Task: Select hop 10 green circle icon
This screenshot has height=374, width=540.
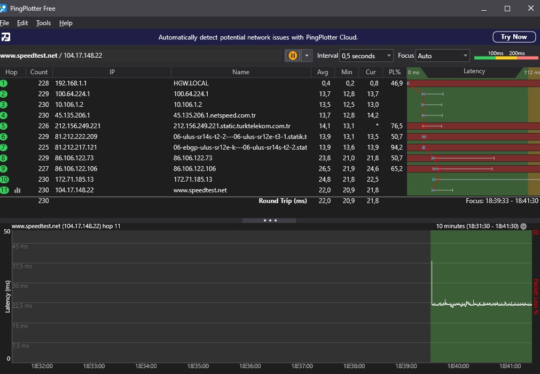Action: click(x=4, y=180)
